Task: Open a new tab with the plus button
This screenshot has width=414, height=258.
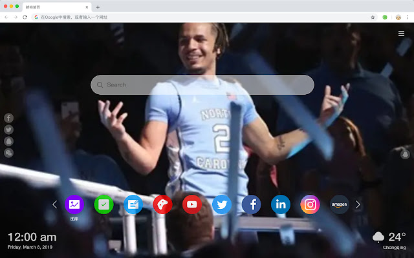Action: tap(98, 7)
